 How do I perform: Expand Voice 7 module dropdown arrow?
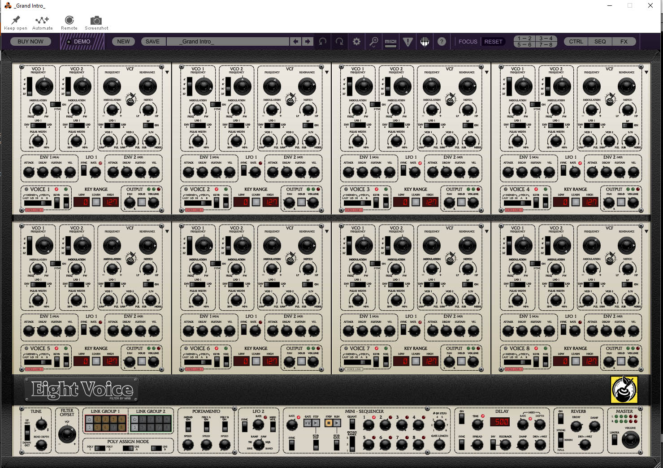[x=486, y=231]
